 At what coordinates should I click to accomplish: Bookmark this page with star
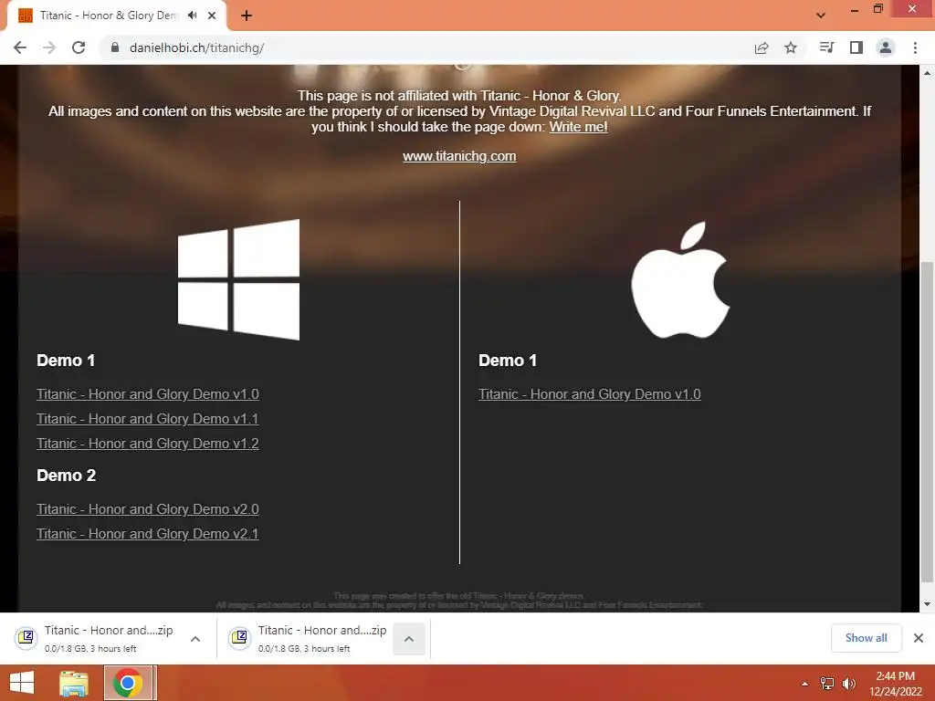click(x=791, y=47)
